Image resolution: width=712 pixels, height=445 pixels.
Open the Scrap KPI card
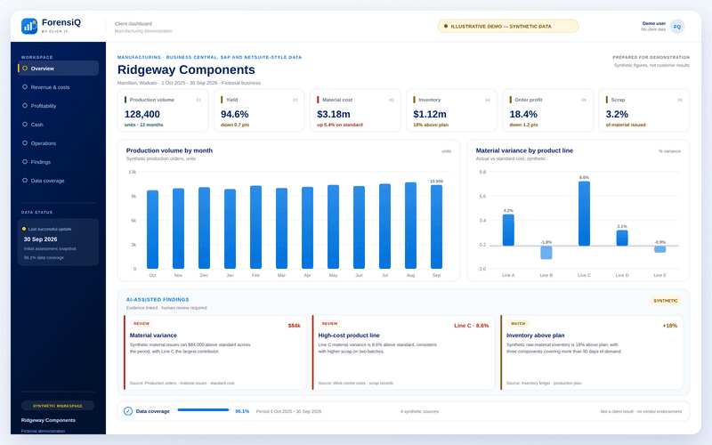coord(643,110)
